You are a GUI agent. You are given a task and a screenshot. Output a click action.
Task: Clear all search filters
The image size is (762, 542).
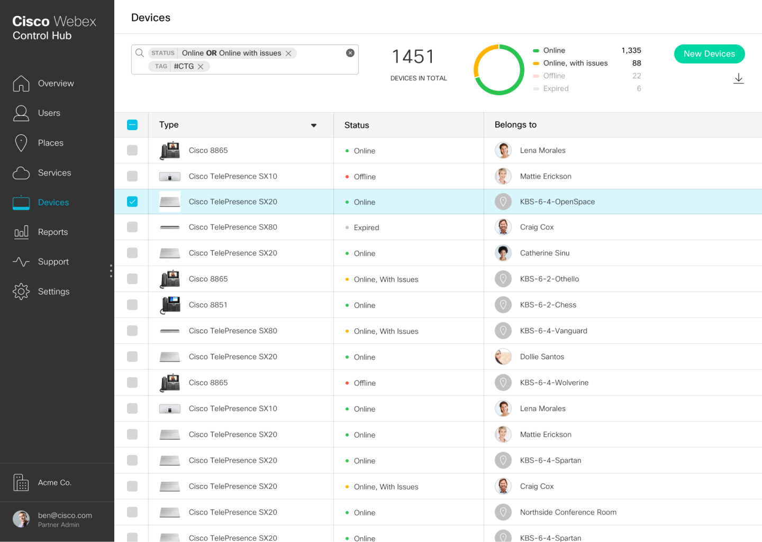[350, 53]
